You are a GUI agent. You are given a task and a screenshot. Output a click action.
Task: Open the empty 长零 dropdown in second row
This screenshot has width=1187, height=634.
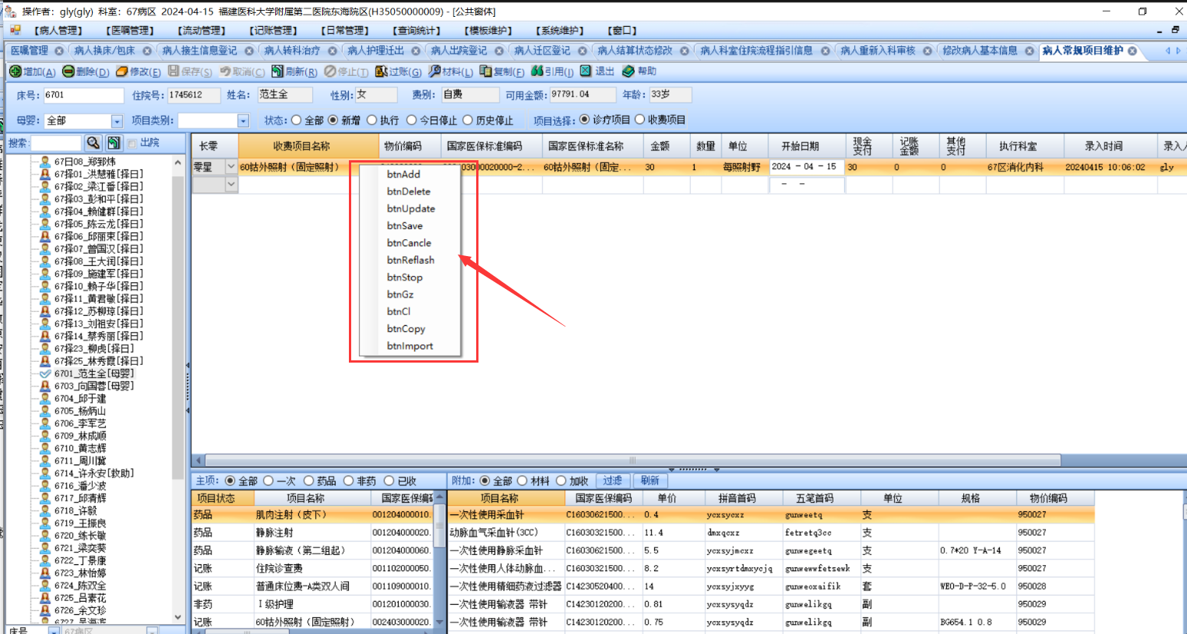(231, 184)
